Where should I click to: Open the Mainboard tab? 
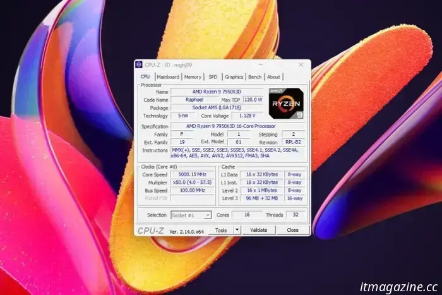pyautogui.click(x=168, y=76)
